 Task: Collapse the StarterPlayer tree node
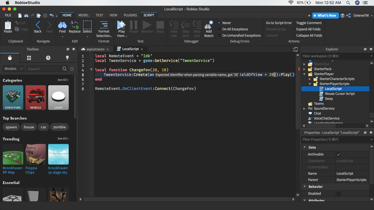304,74
